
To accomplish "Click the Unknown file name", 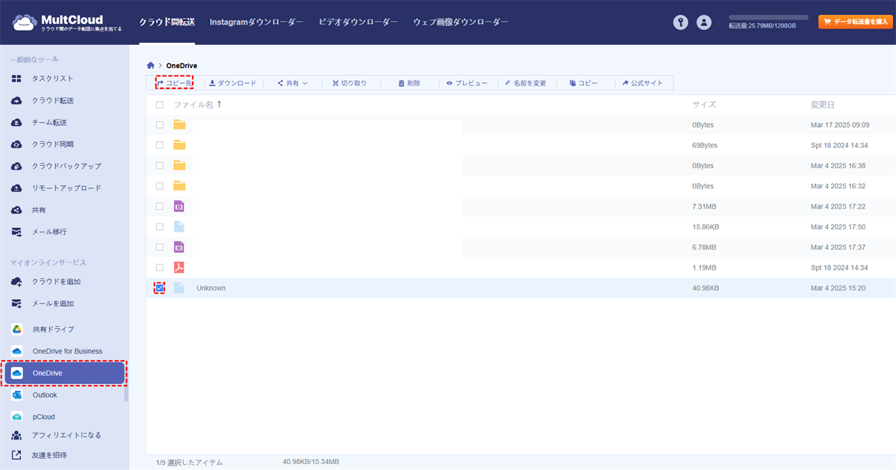I will tap(211, 288).
